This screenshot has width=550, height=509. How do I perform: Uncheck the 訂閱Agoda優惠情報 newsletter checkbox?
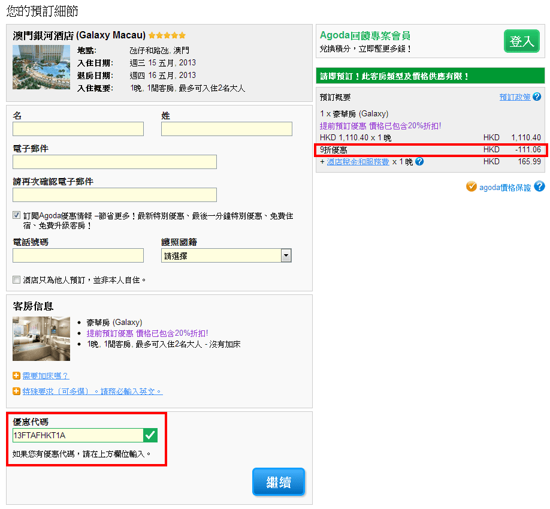tap(16, 215)
